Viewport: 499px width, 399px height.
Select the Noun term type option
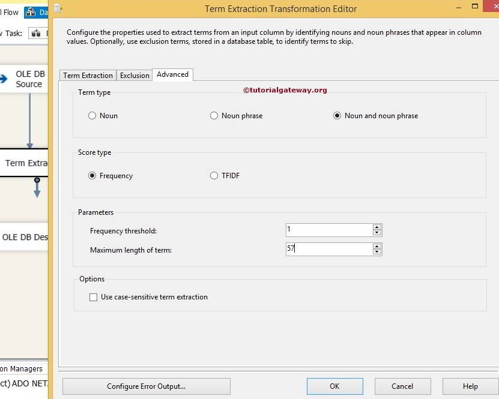pos(93,115)
